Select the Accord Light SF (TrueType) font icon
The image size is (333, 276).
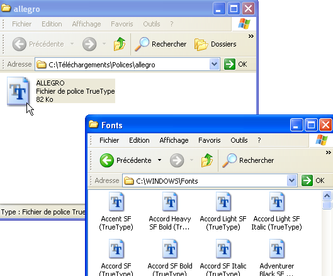click(223, 202)
